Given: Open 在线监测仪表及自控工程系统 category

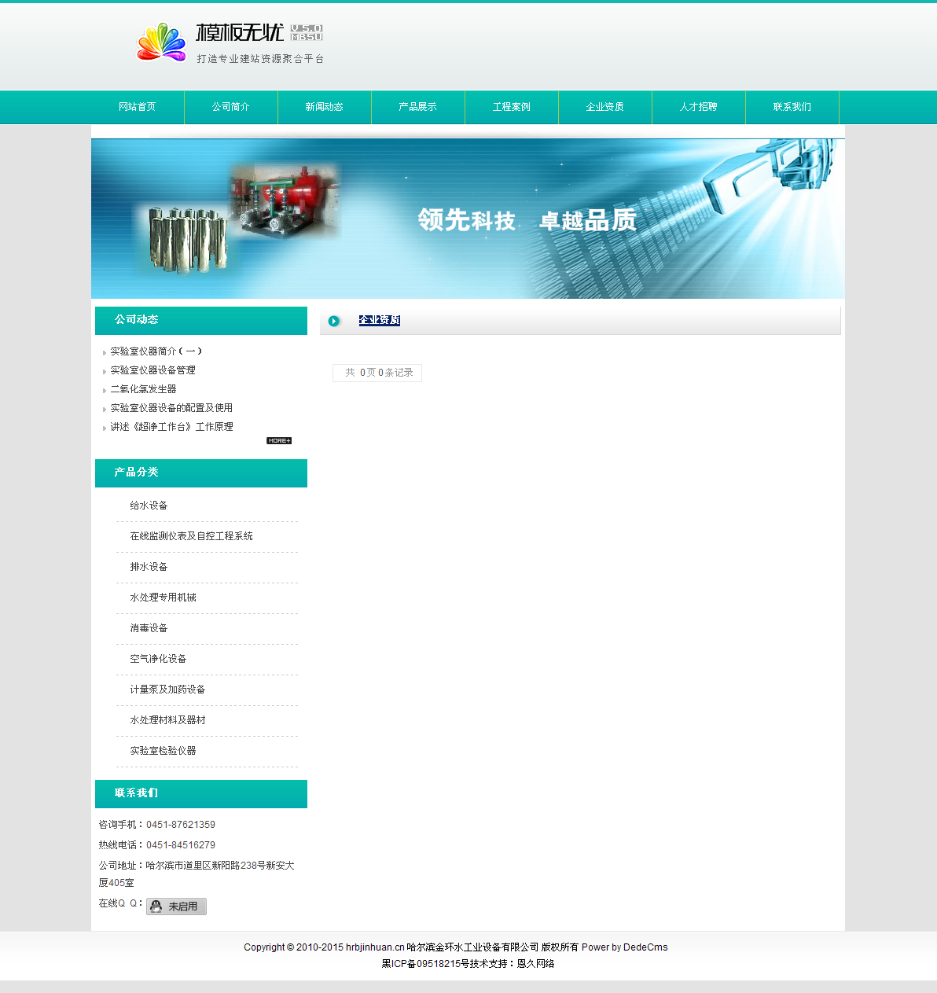Looking at the screenshot, I should [191, 536].
